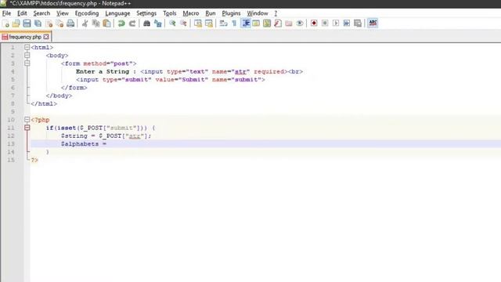Click the Paste clipboard icon
501x282 pixels.
[x=107, y=23]
